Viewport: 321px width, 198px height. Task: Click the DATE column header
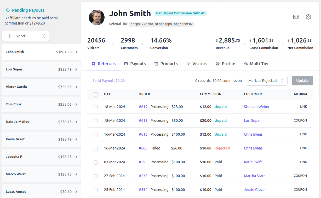click(x=108, y=94)
